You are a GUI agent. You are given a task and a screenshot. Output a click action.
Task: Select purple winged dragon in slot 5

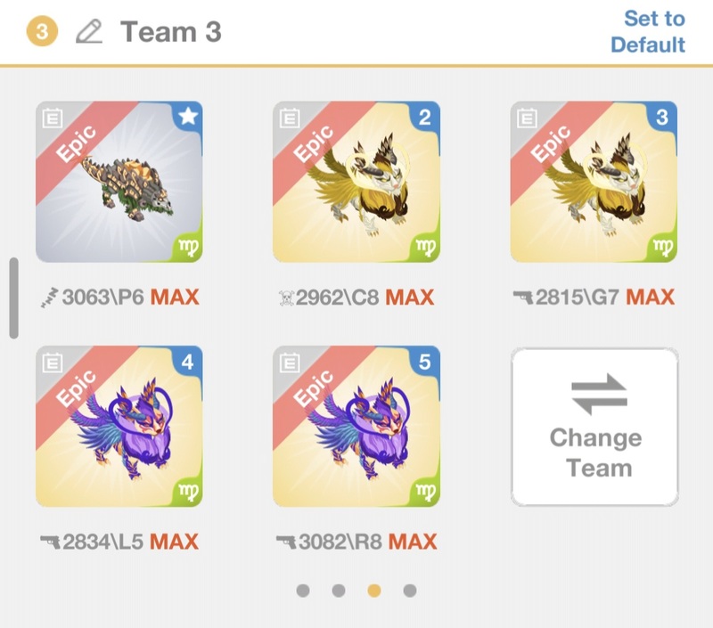[x=356, y=427]
